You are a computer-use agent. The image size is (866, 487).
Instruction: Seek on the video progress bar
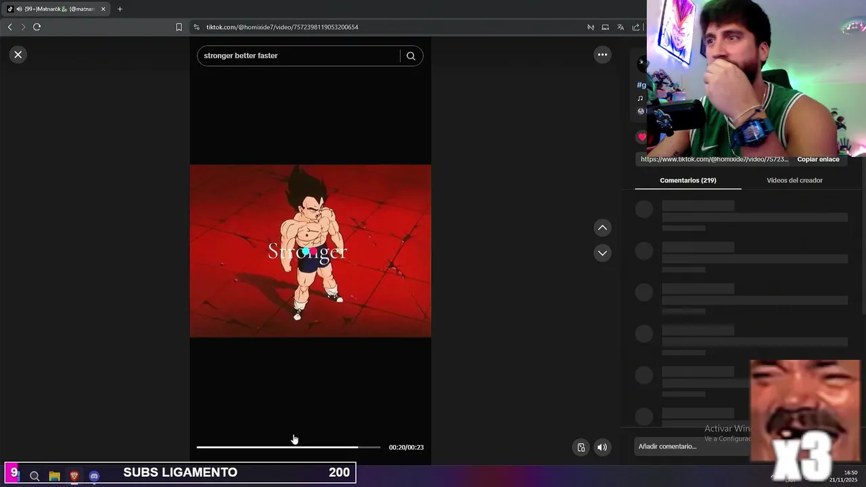288,447
